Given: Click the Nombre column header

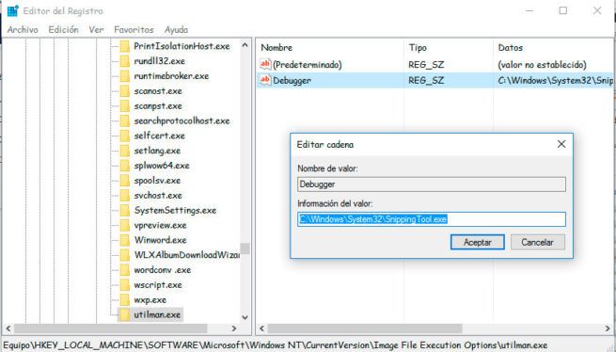Looking at the screenshot, I should pos(276,48).
